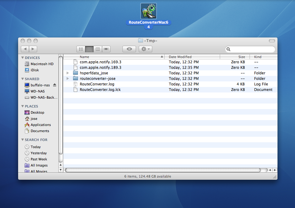The image size is (295, 208).
Task: Collapse the DEVICES section
Action: tap(23, 57)
